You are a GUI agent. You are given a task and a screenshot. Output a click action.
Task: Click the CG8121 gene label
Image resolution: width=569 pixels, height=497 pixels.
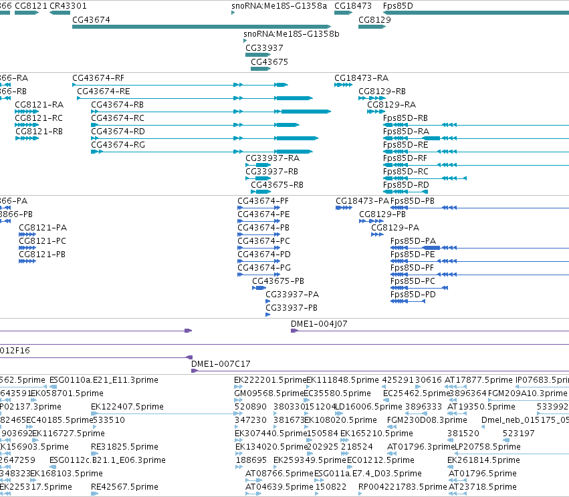(31, 6)
